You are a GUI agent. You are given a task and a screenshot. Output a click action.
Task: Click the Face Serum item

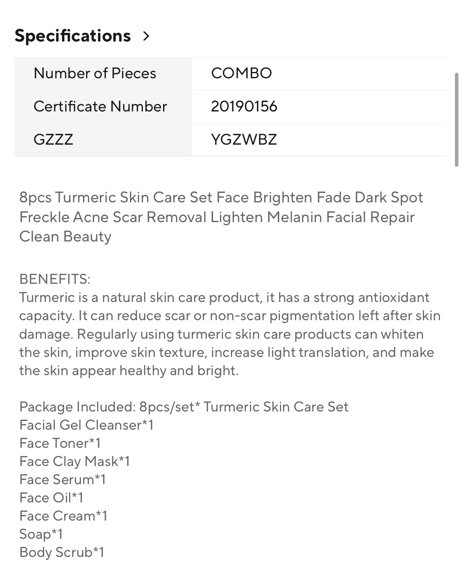(63, 480)
